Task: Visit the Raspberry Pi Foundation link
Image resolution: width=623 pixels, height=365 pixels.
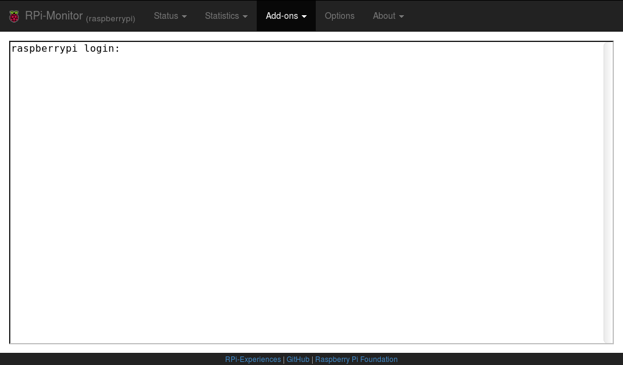Action: (x=356, y=360)
